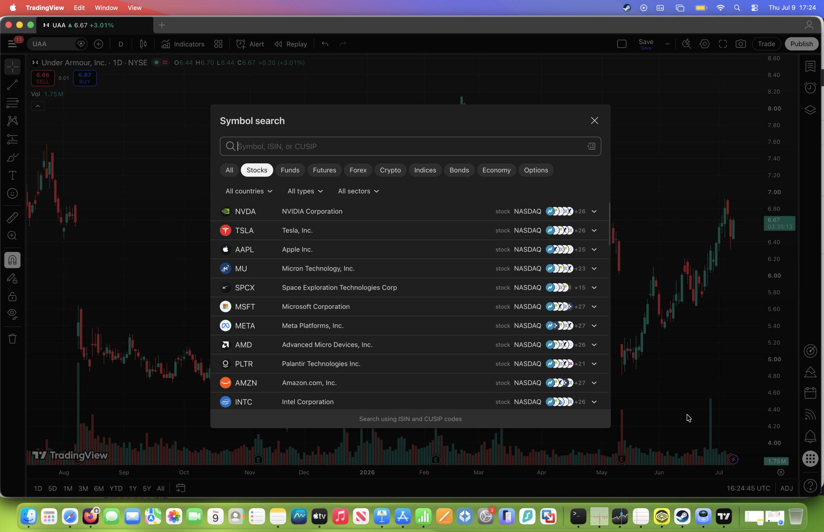This screenshot has height=532, width=824.
Task: Open the object tree layers icon
Action: tap(810, 110)
